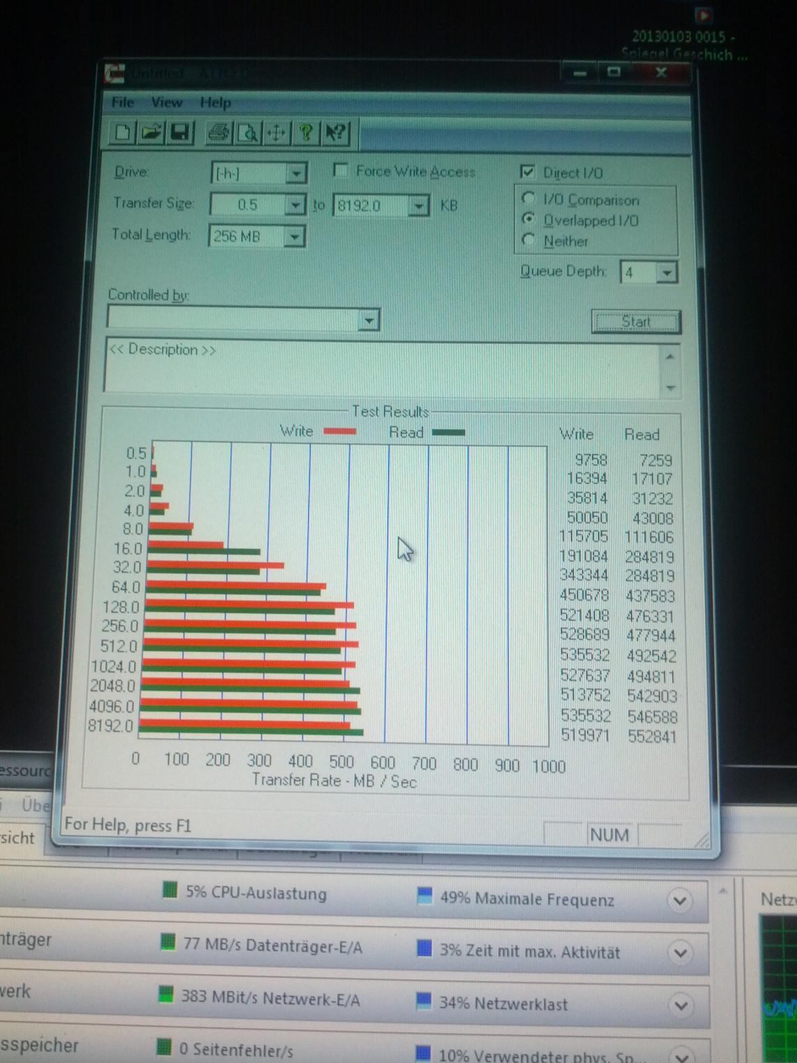This screenshot has width=797, height=1063.
Task: Click the 4096.0 transfer size axis label
Action: [111, 706]
